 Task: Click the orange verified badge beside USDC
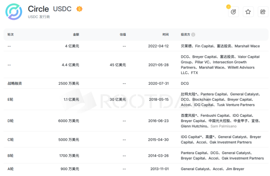[79, 9]
